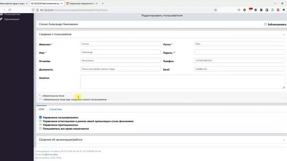Toggle the Заблокировать checkbox

265,24
